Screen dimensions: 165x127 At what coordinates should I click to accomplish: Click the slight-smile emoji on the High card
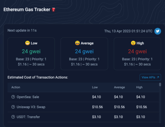[133, 43]
